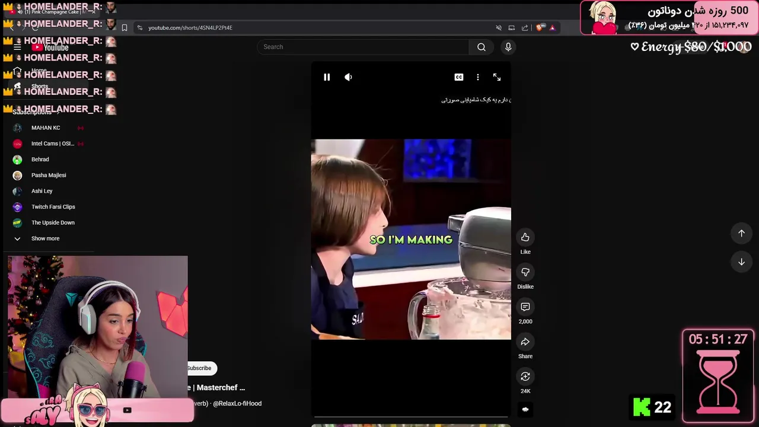Like the Short with thumbs up
Viewport: 759px width, 427px height.
(x=525, y=237)
